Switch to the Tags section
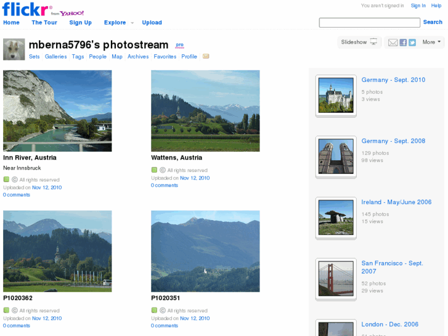This screenshot has width=448, height=336. click(x=78, y=56)
